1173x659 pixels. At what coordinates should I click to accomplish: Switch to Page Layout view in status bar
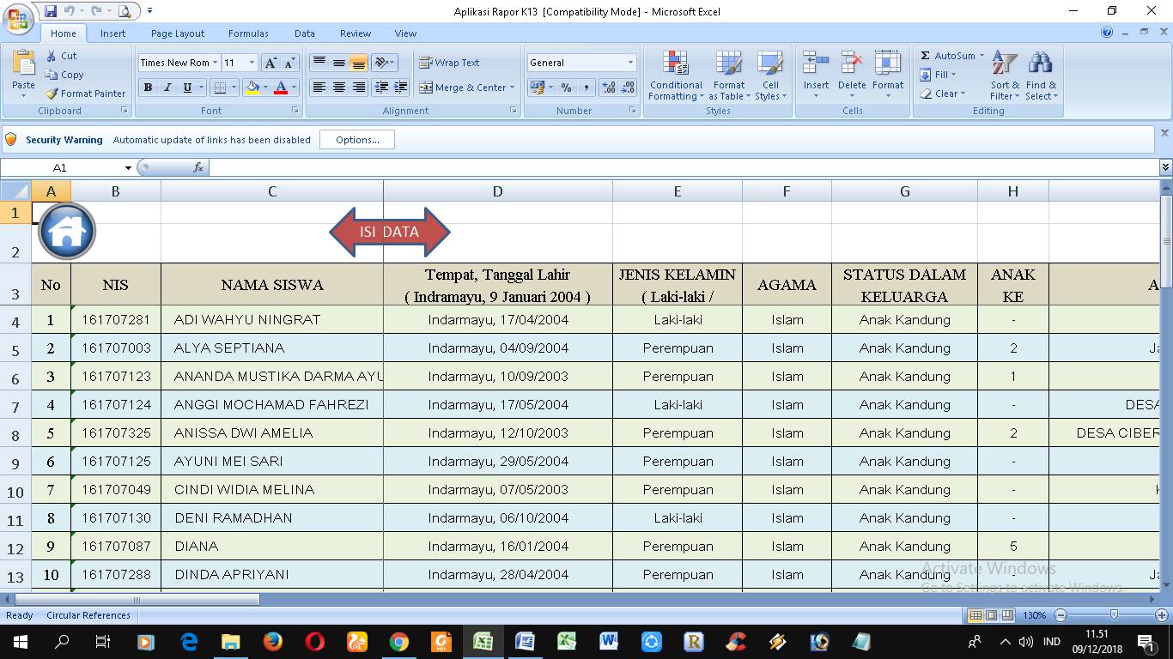pyautogui.click(x=992, y=615)
